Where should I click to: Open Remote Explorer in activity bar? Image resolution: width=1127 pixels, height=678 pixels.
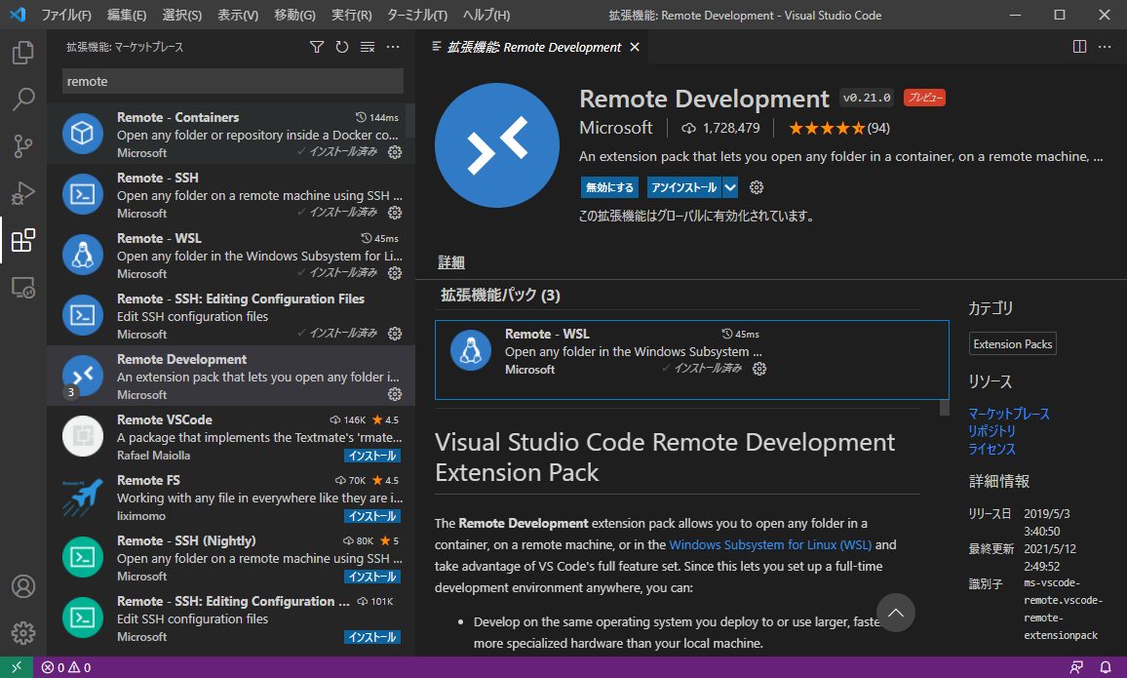[23, 288]
